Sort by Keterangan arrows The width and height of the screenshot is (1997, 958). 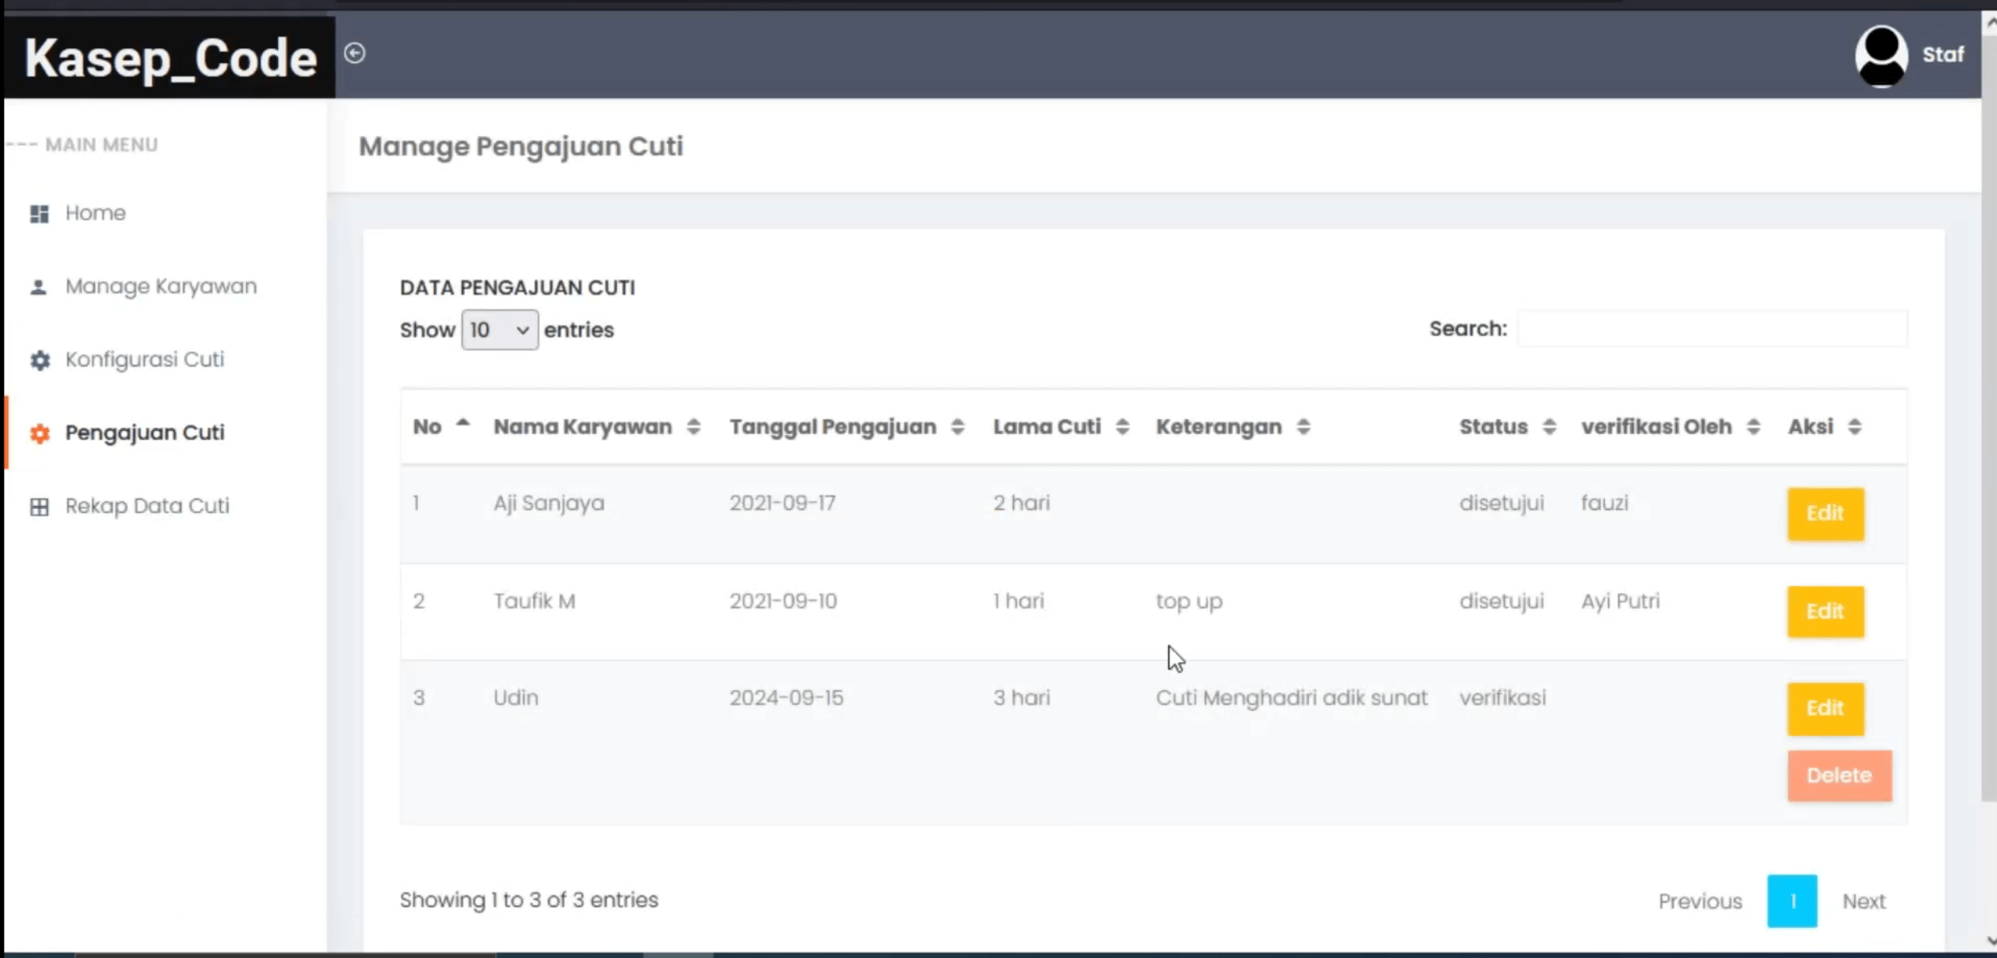[x=1303, y=426]
